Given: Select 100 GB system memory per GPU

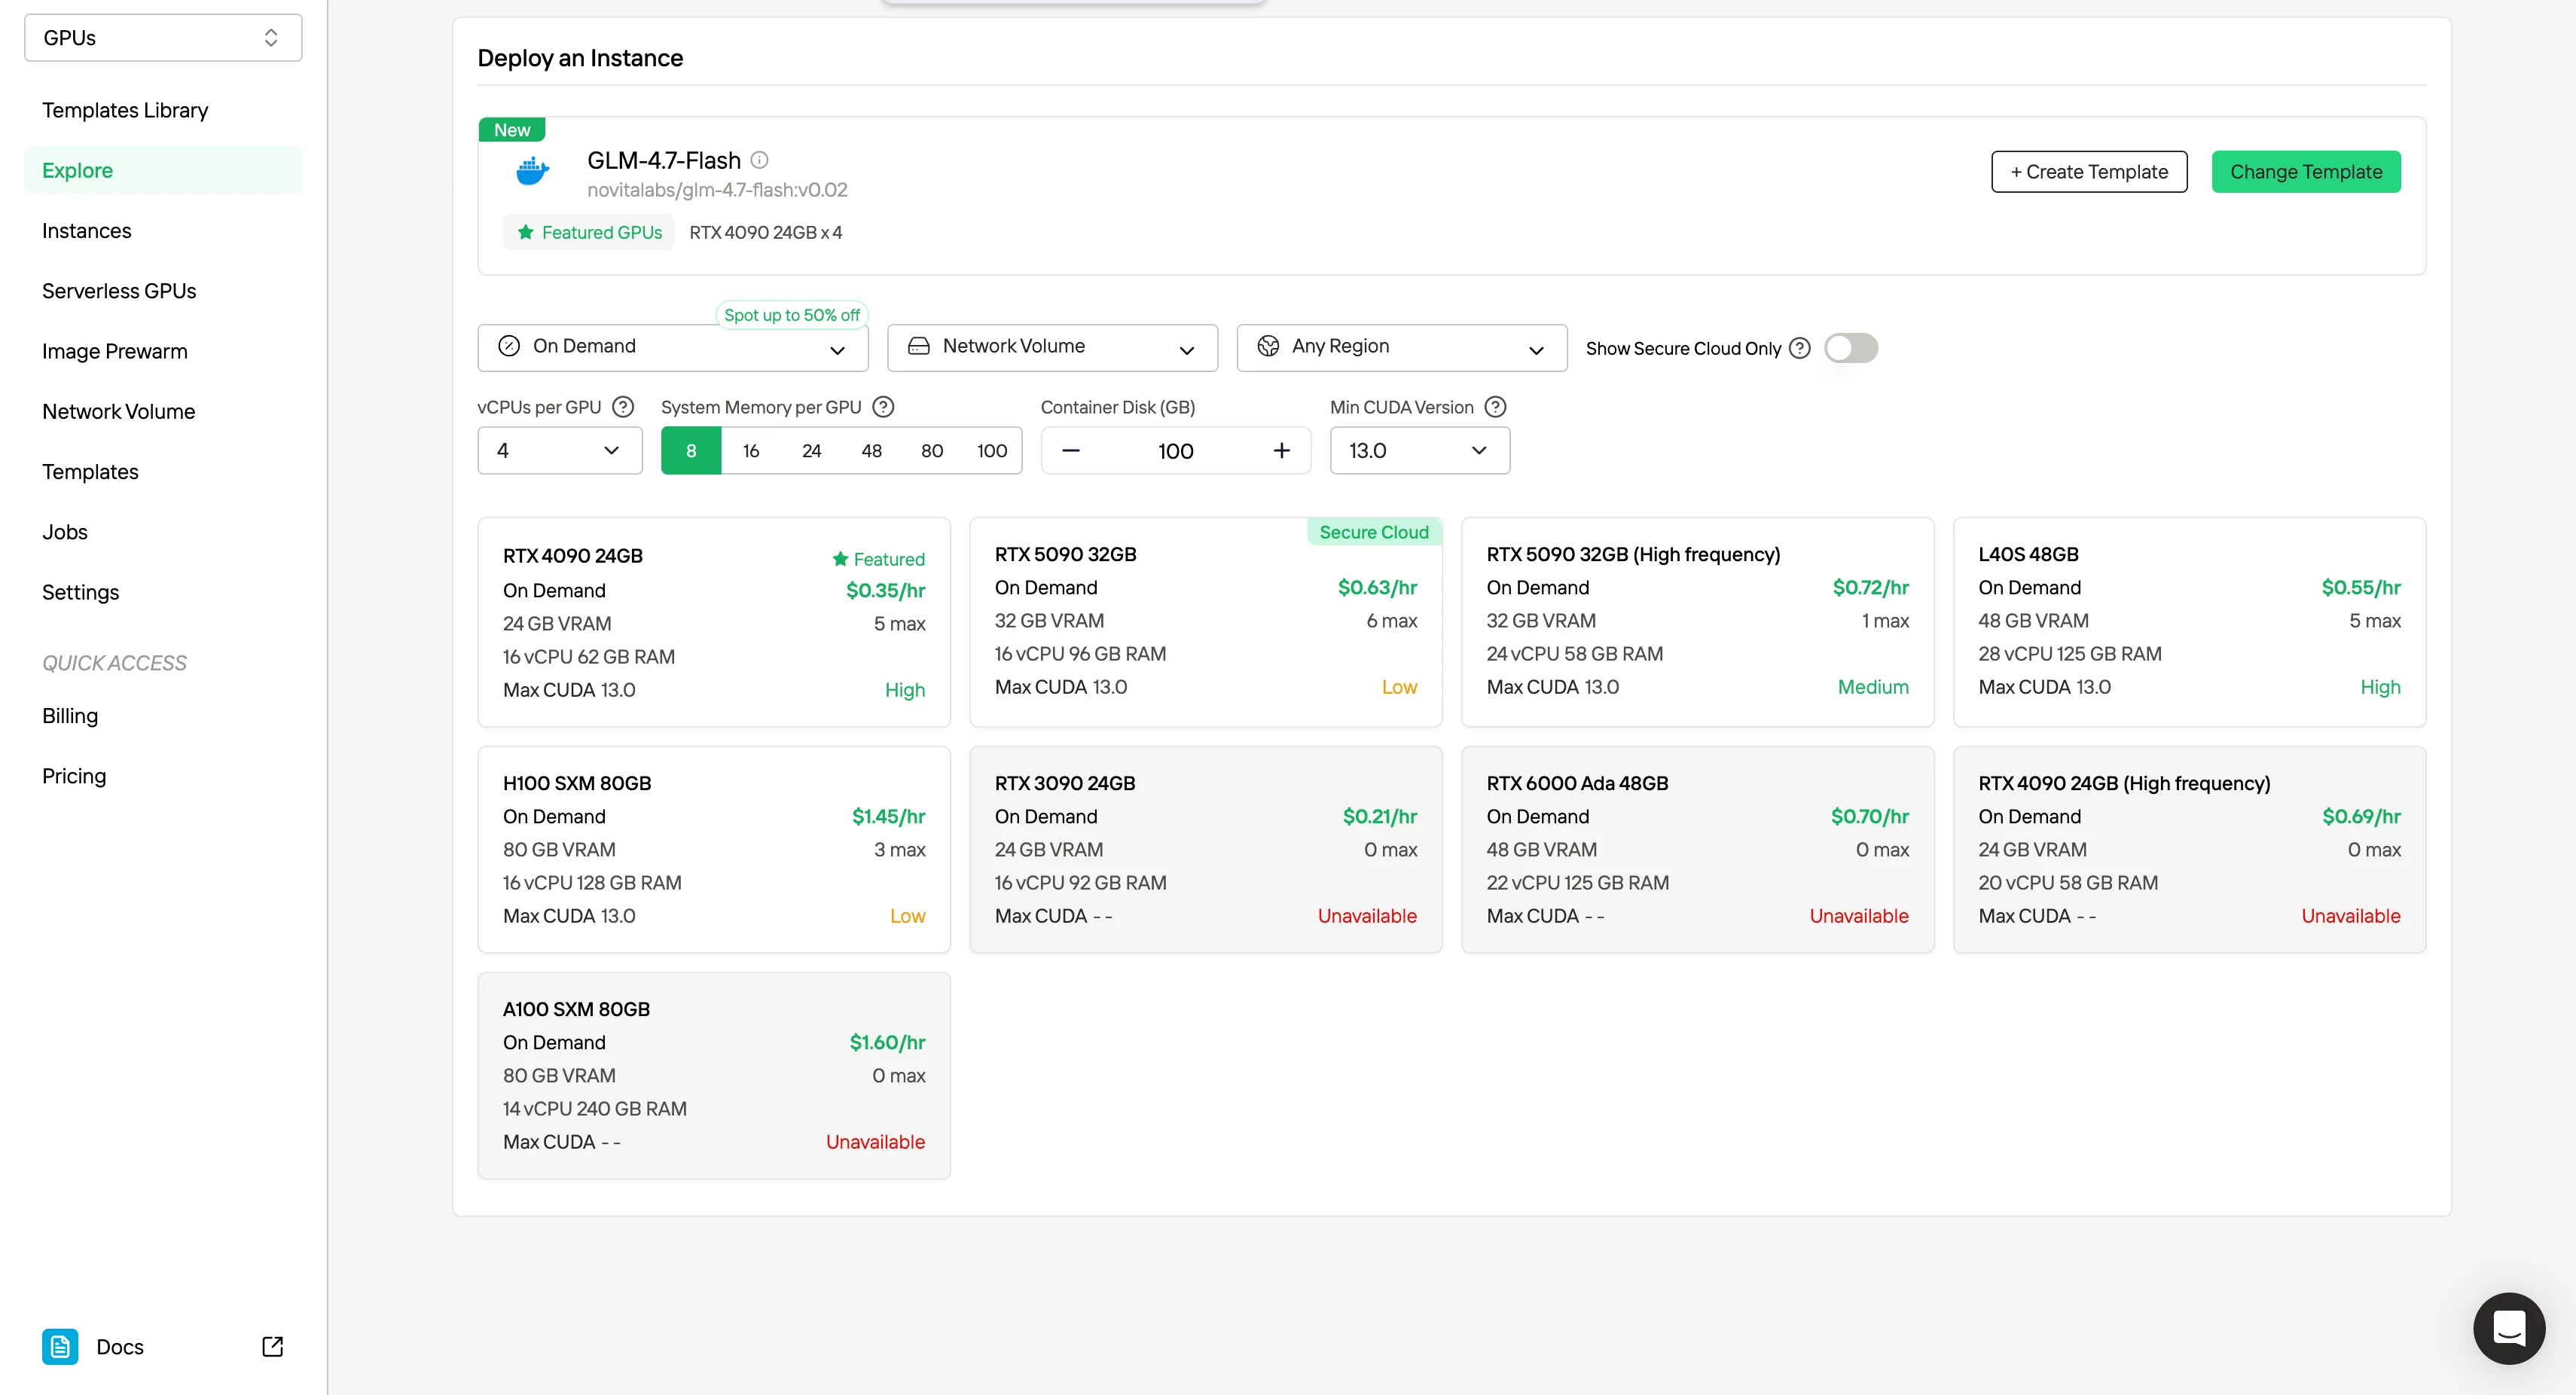Looking at the screenshot, I should (992, 451).
